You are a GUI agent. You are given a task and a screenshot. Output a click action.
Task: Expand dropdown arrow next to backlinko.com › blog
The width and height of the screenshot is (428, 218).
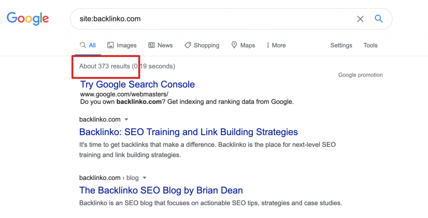point(145,178)
